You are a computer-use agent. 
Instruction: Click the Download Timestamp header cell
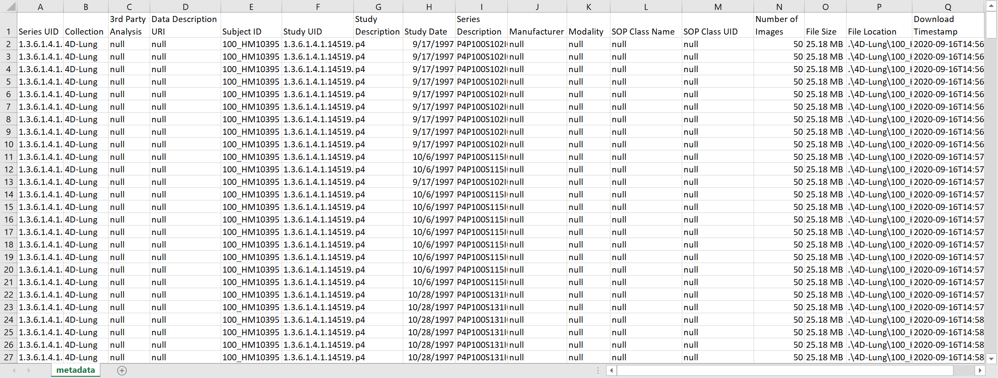[948, 25]
